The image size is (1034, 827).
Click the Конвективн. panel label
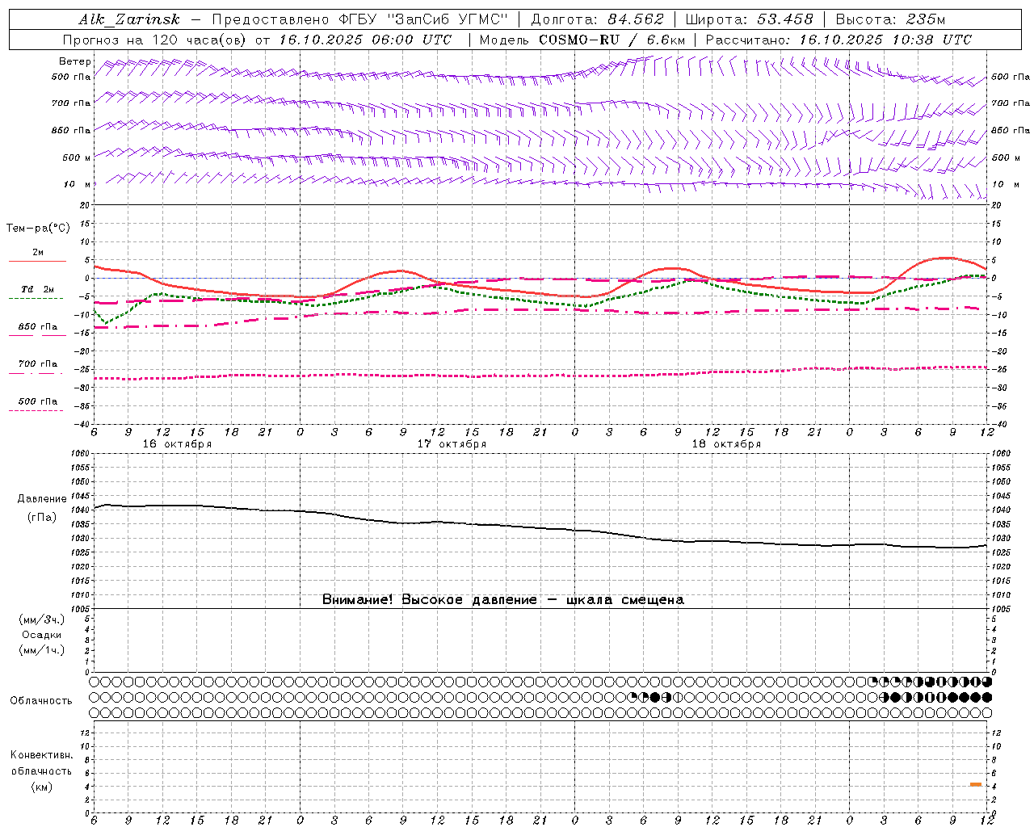(x=41, y=755)
